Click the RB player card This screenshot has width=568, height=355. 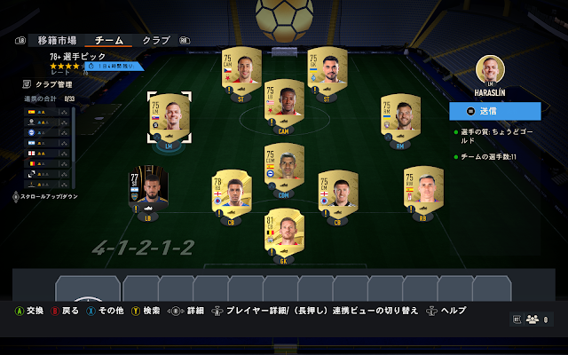[423, 189]
